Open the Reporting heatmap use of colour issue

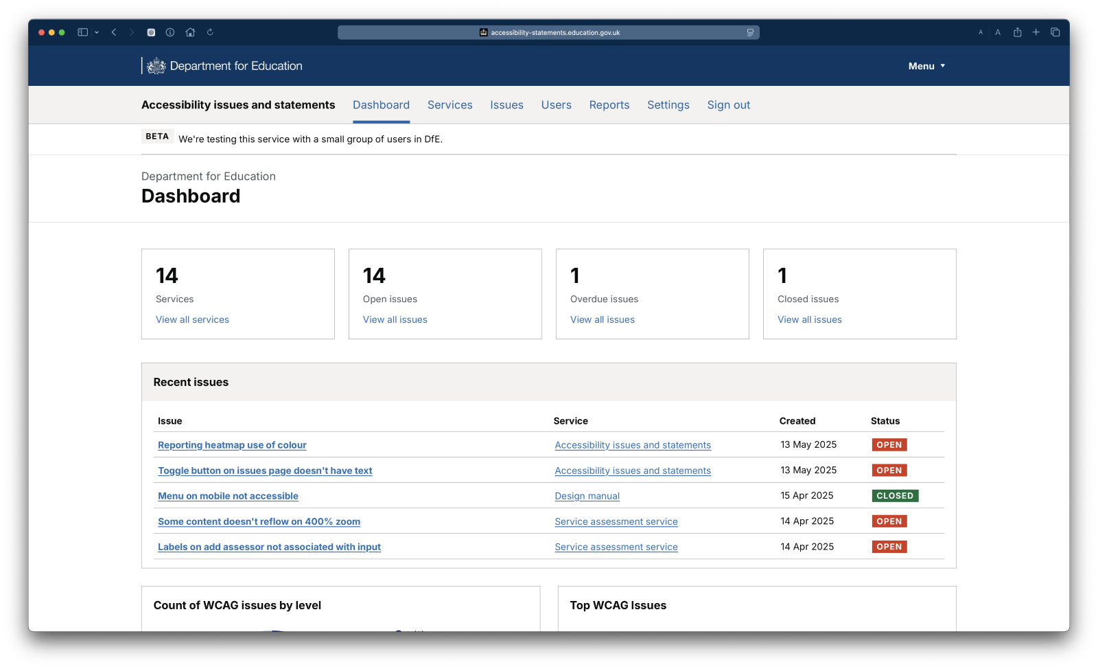click(232, 445)
